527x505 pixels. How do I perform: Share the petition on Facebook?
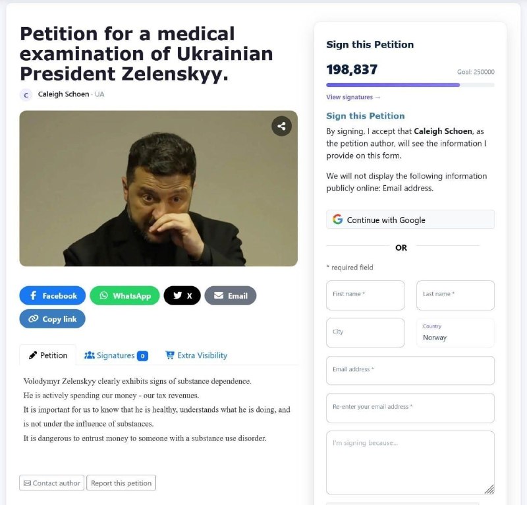(53, 295)
